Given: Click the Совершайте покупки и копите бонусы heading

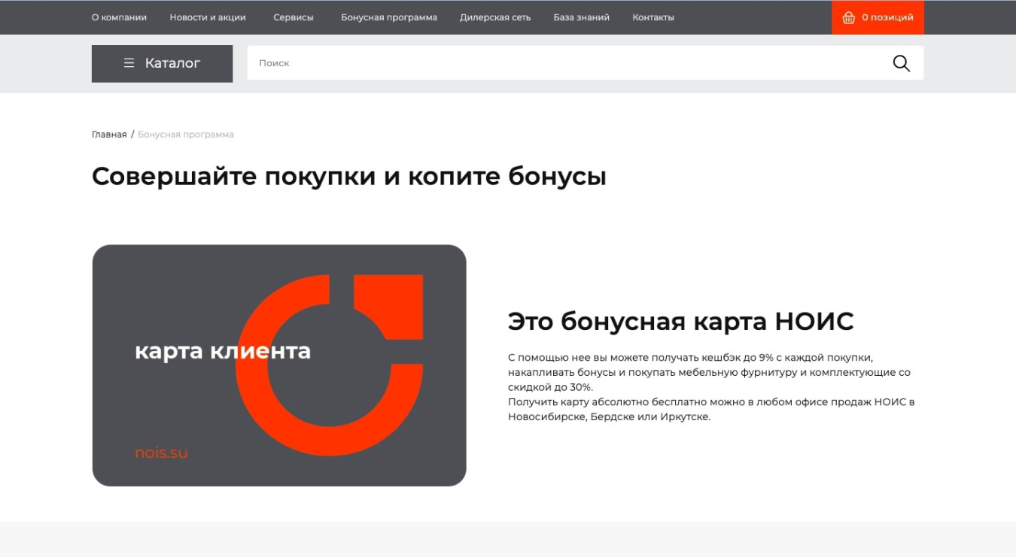Looking at the screenshot, I should point(348,177).
